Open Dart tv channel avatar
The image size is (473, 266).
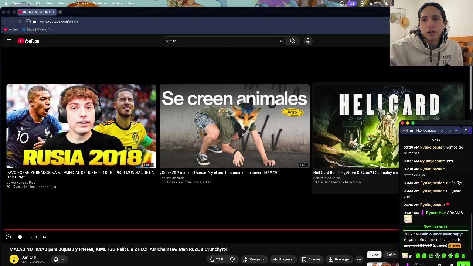coord(14,259)
